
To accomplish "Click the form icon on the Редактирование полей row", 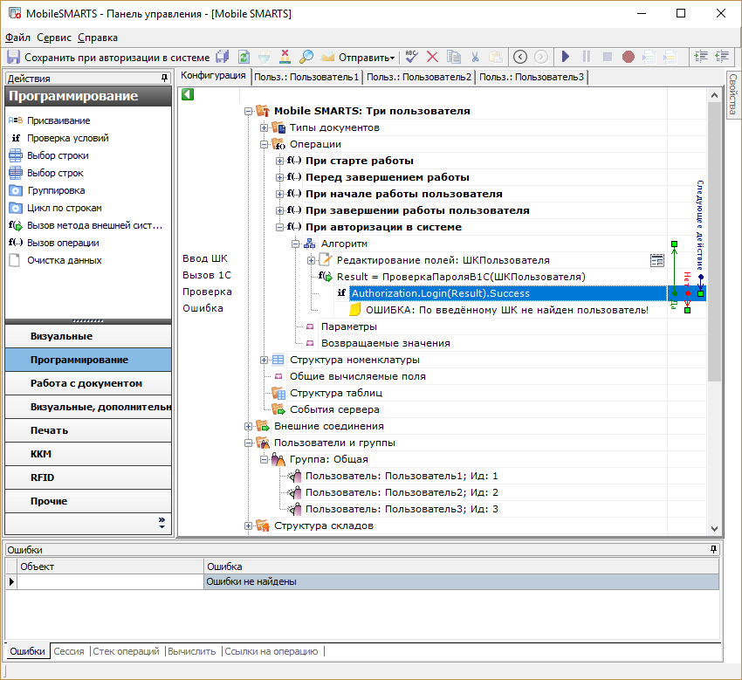I will tap(656, 260).
